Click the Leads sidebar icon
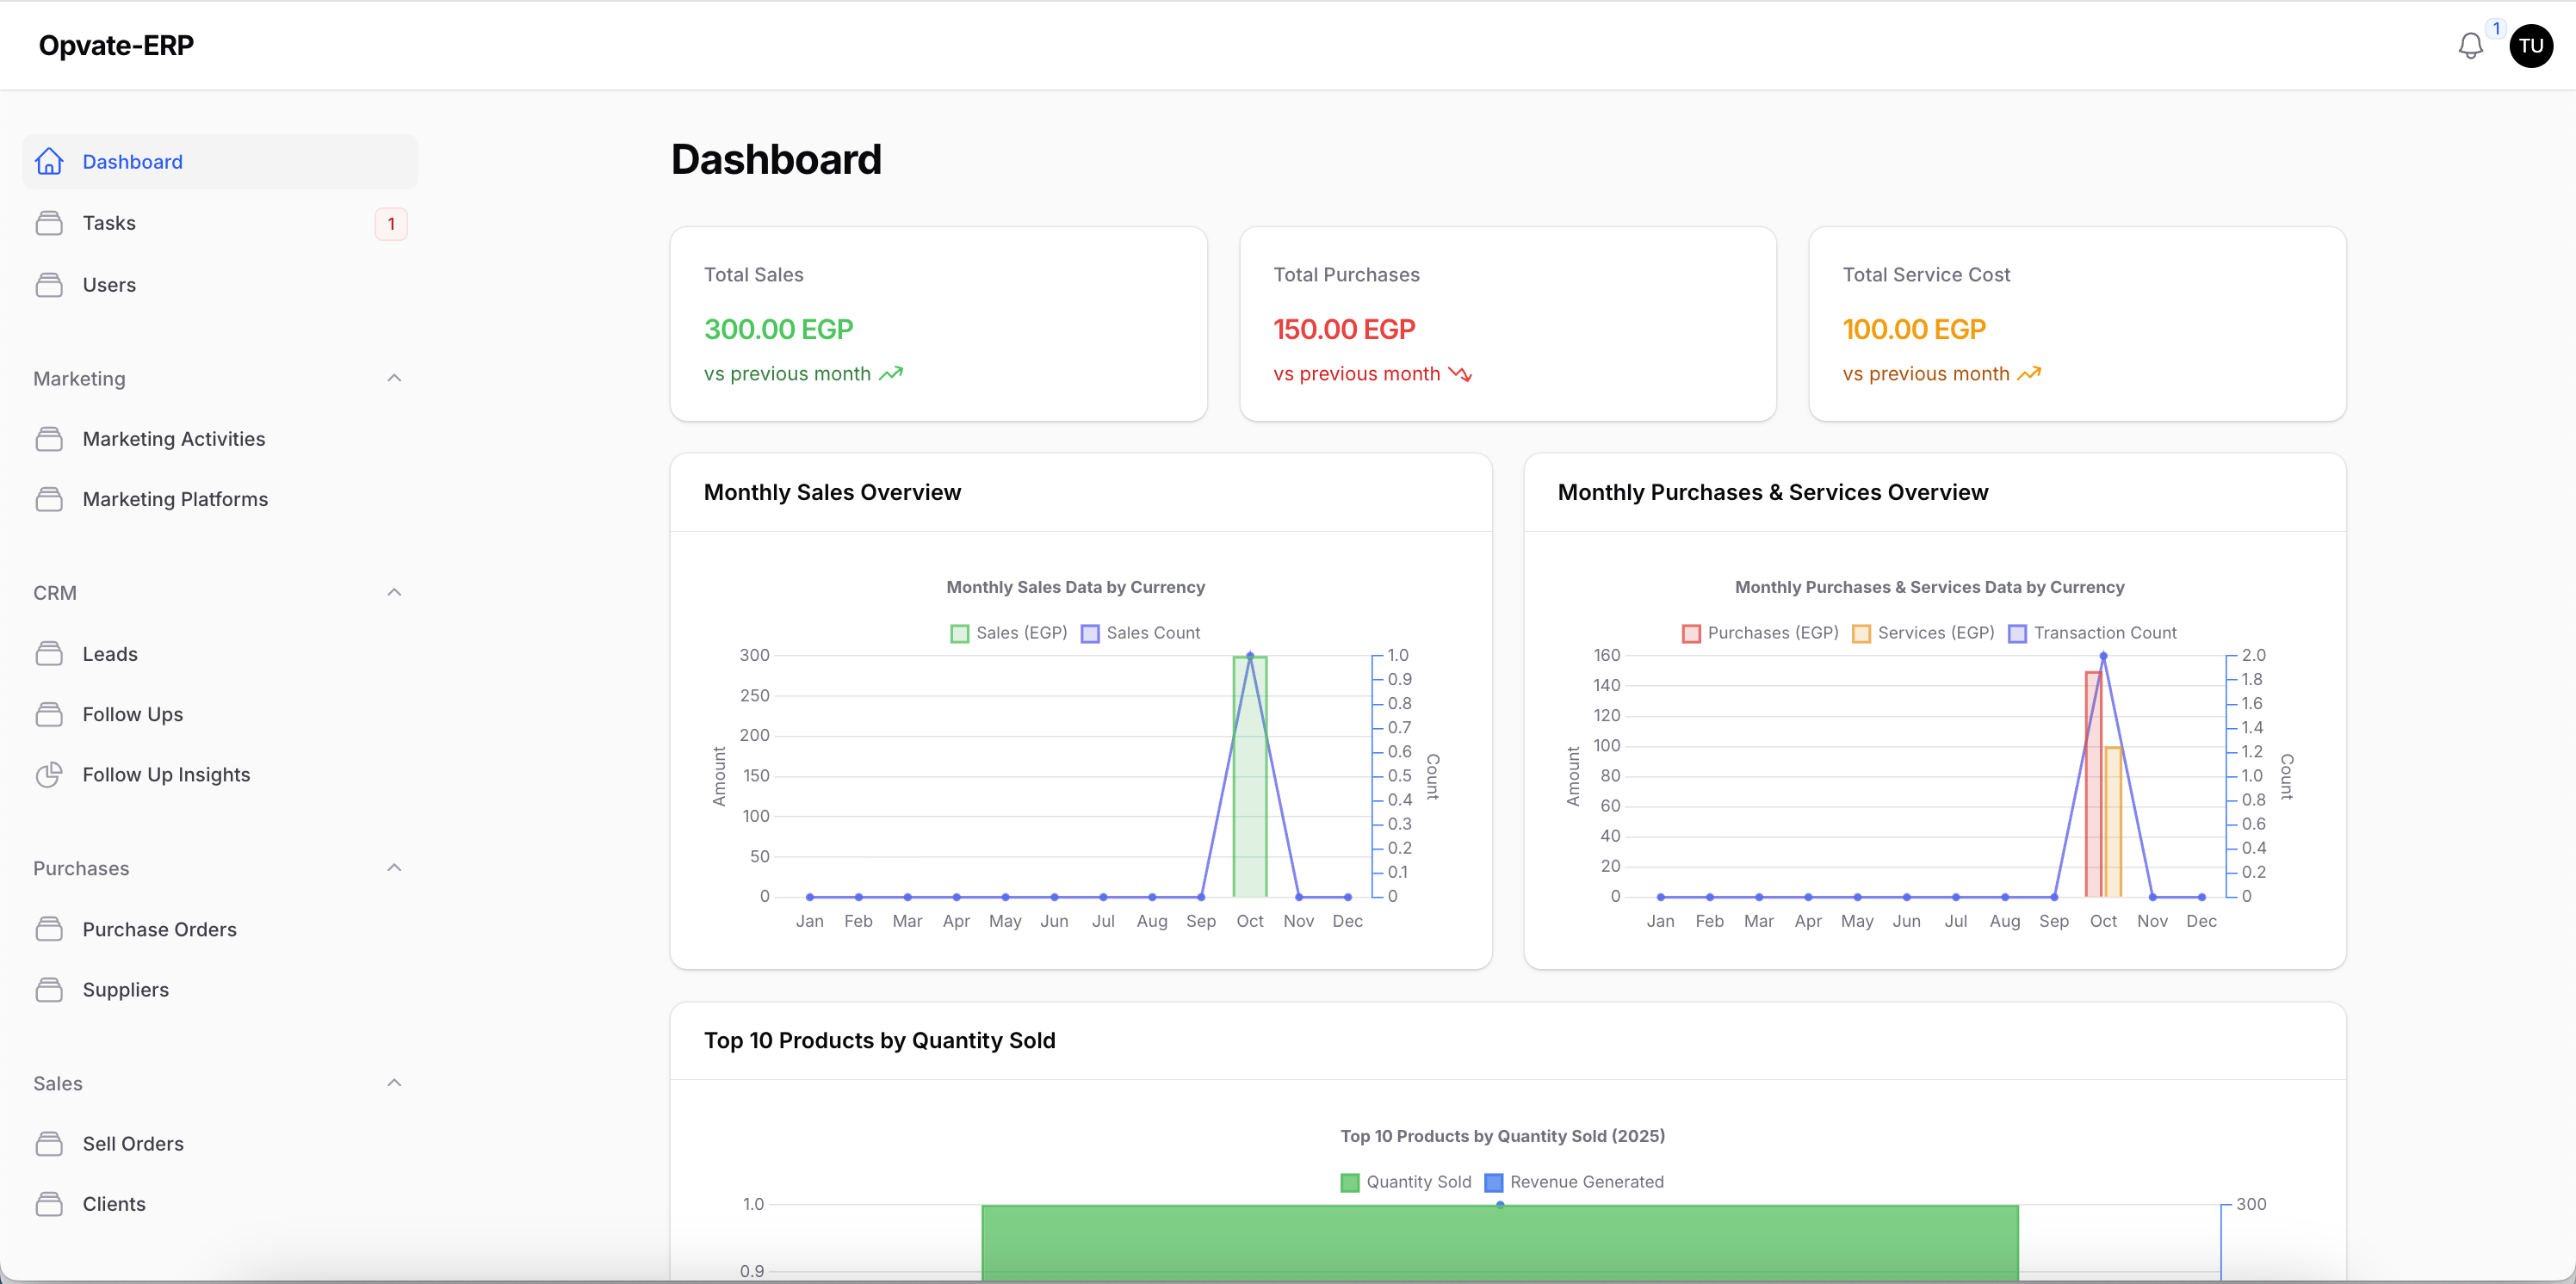This screenshot has width=2576, height=1284. (49, 653)
